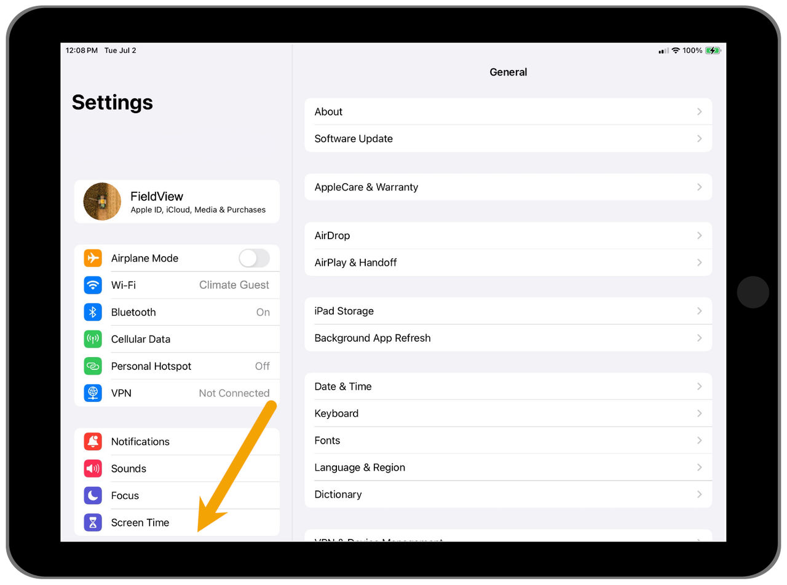Expand the iPad Storage row chevron

tap(699, 311)
